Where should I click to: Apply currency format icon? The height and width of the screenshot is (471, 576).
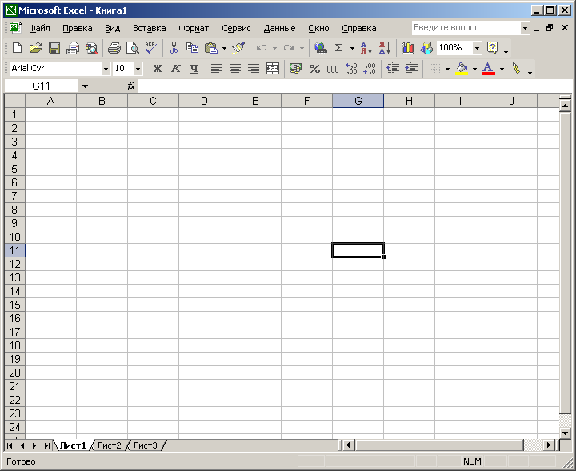click(x=295, y=69)
